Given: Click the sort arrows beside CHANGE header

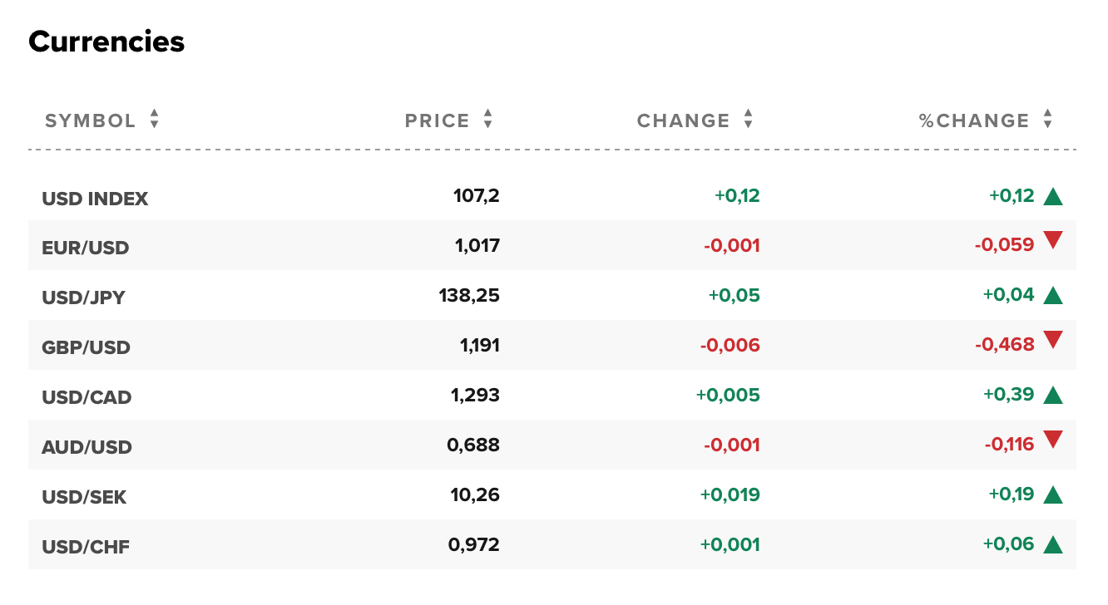Looking at the screenshot, I should [x=748, y=120].
